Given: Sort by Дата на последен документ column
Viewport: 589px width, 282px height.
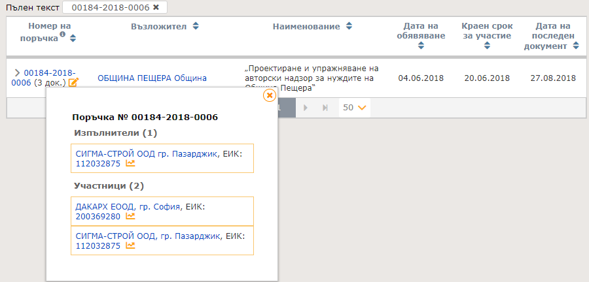Looking at the screenshot, I should click(576, 46).
